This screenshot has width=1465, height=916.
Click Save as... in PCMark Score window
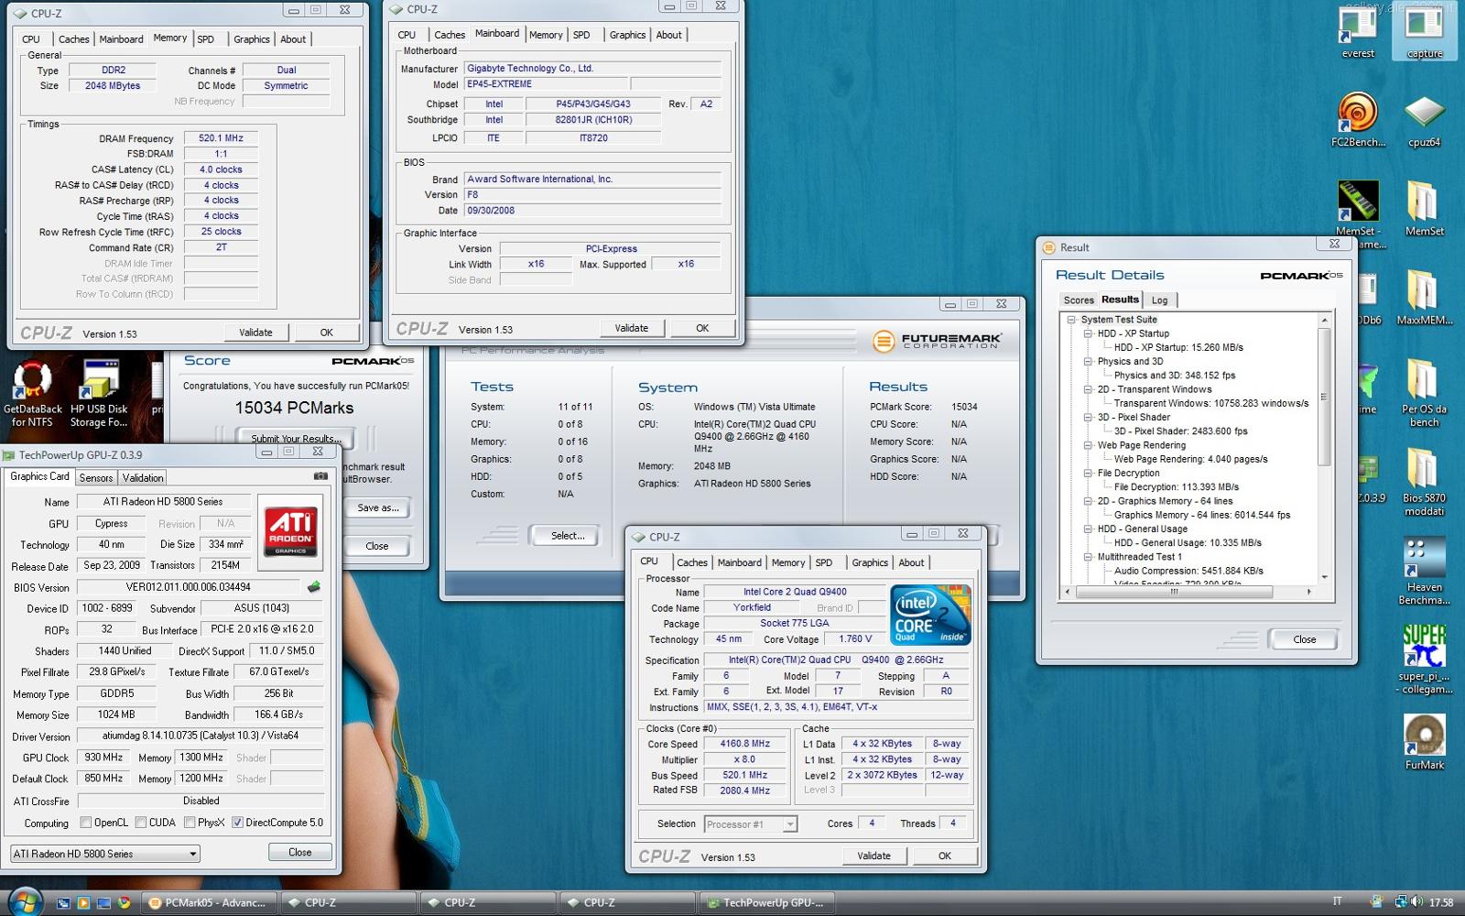378,508
